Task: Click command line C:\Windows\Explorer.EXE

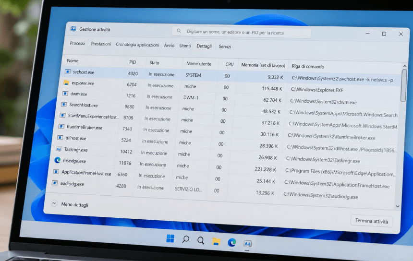Action: tap(317, 90)
